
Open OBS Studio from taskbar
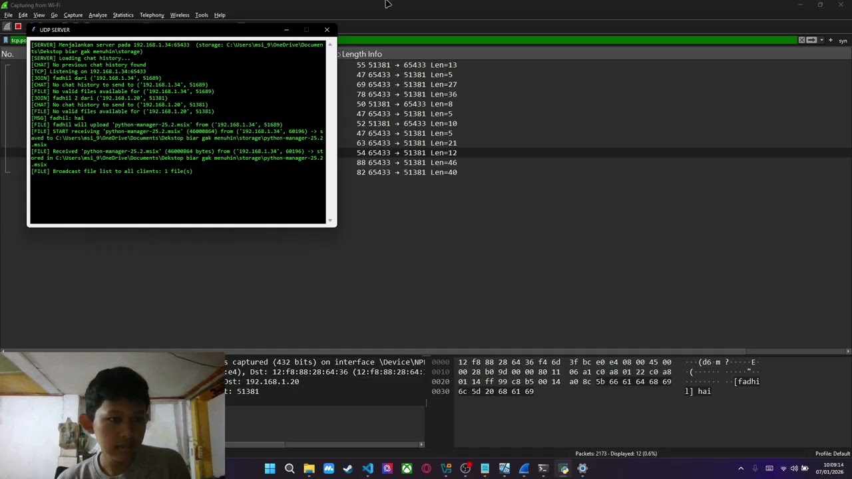(x=465, y=468)
